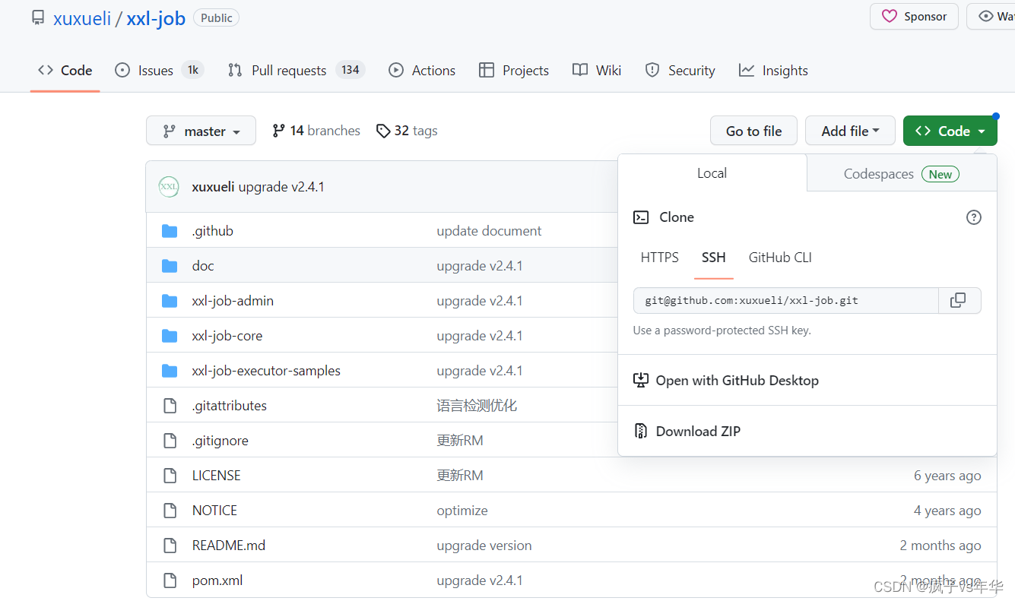Click the .github folder icon
This screenshot has height=601, width=1015.
[170, 231]
